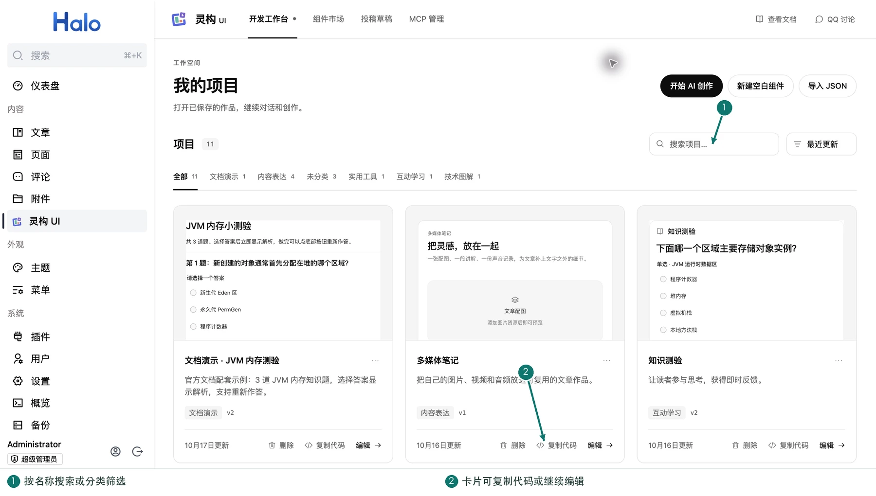Click 复制代码 on the 多媒体笔记 card
Image resolution: width=876 pixels, height=496 pixels.
(556, 445)
